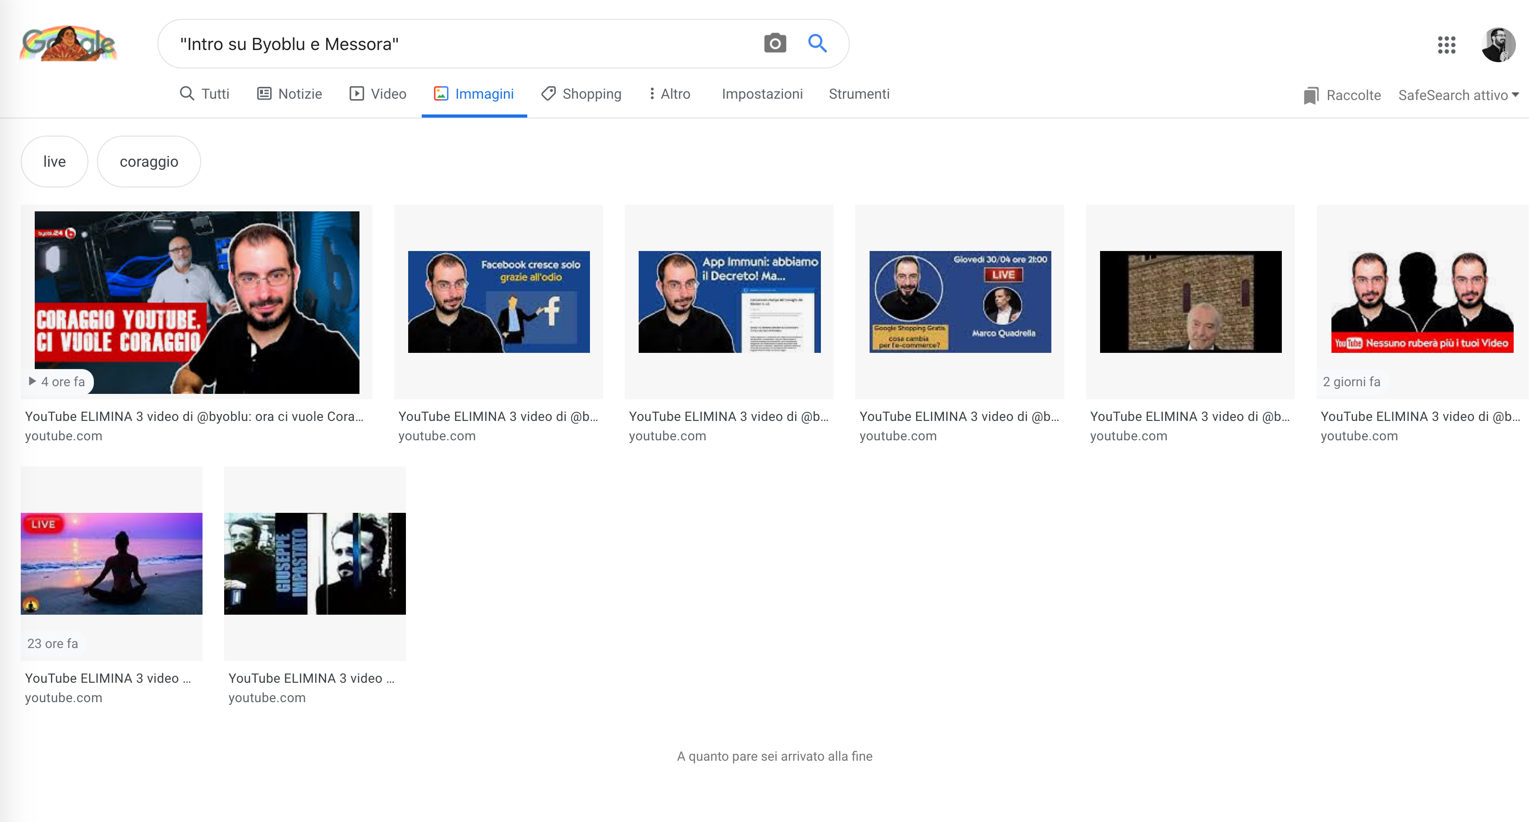
Task: Click result title under Facebook thumbnail
Action: 498,416
